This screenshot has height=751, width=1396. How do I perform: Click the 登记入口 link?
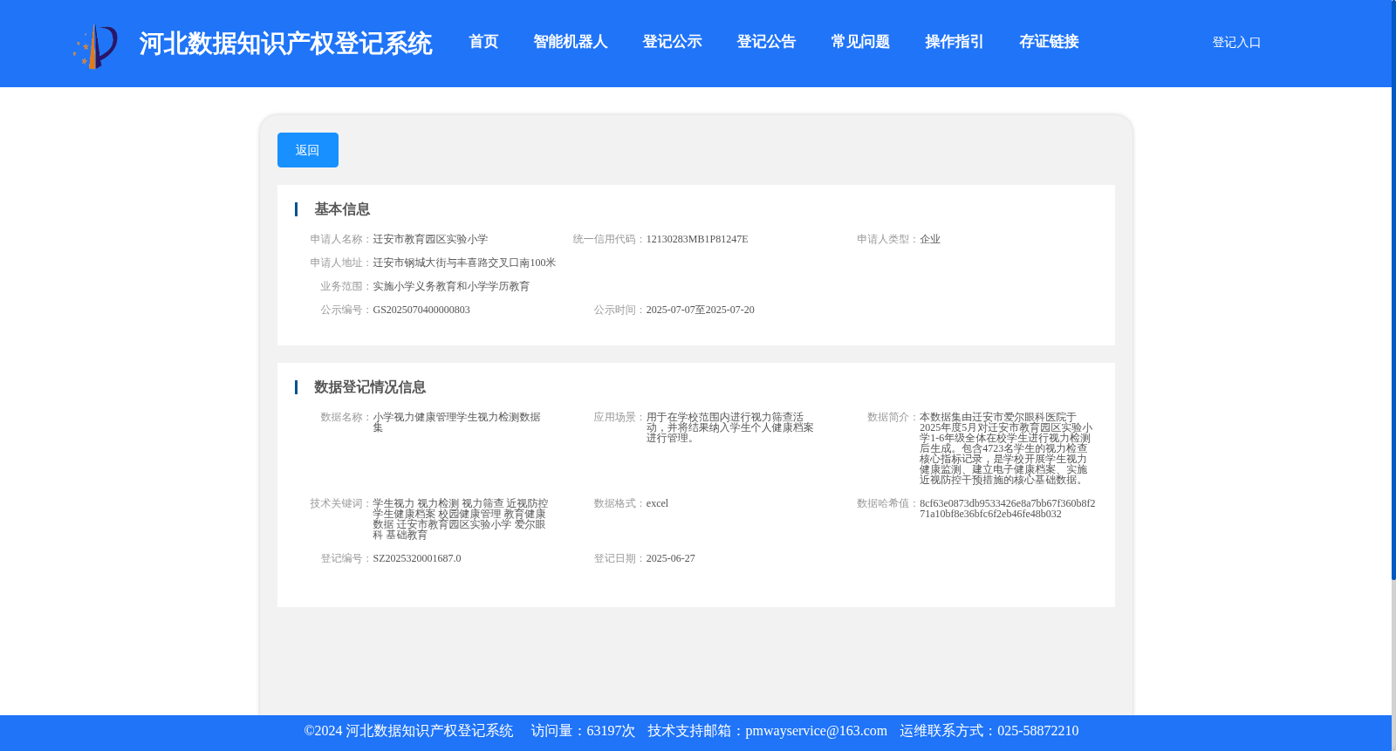(x=1236, y=42)
